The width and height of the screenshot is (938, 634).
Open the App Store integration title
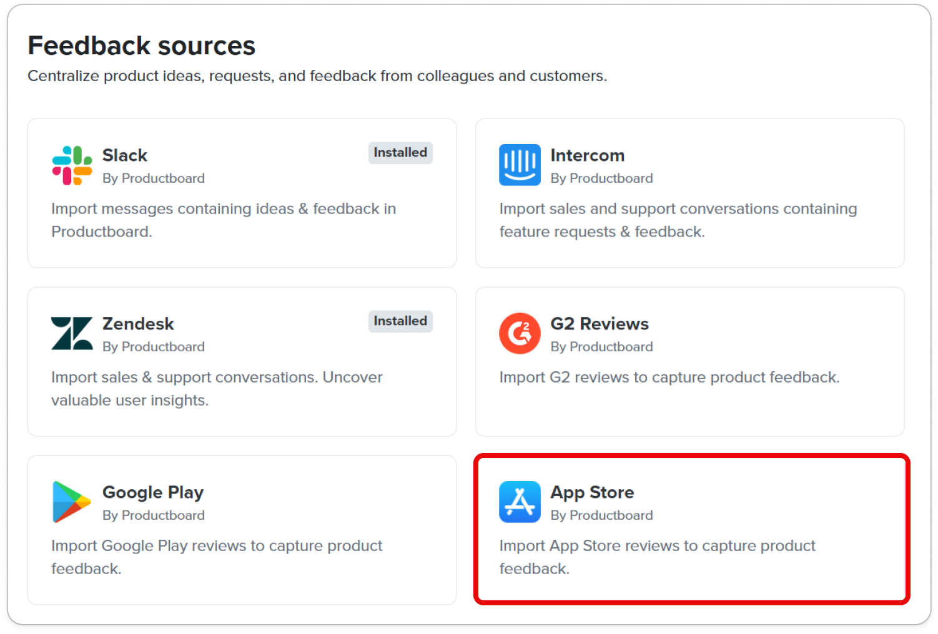tap(592, 493)
